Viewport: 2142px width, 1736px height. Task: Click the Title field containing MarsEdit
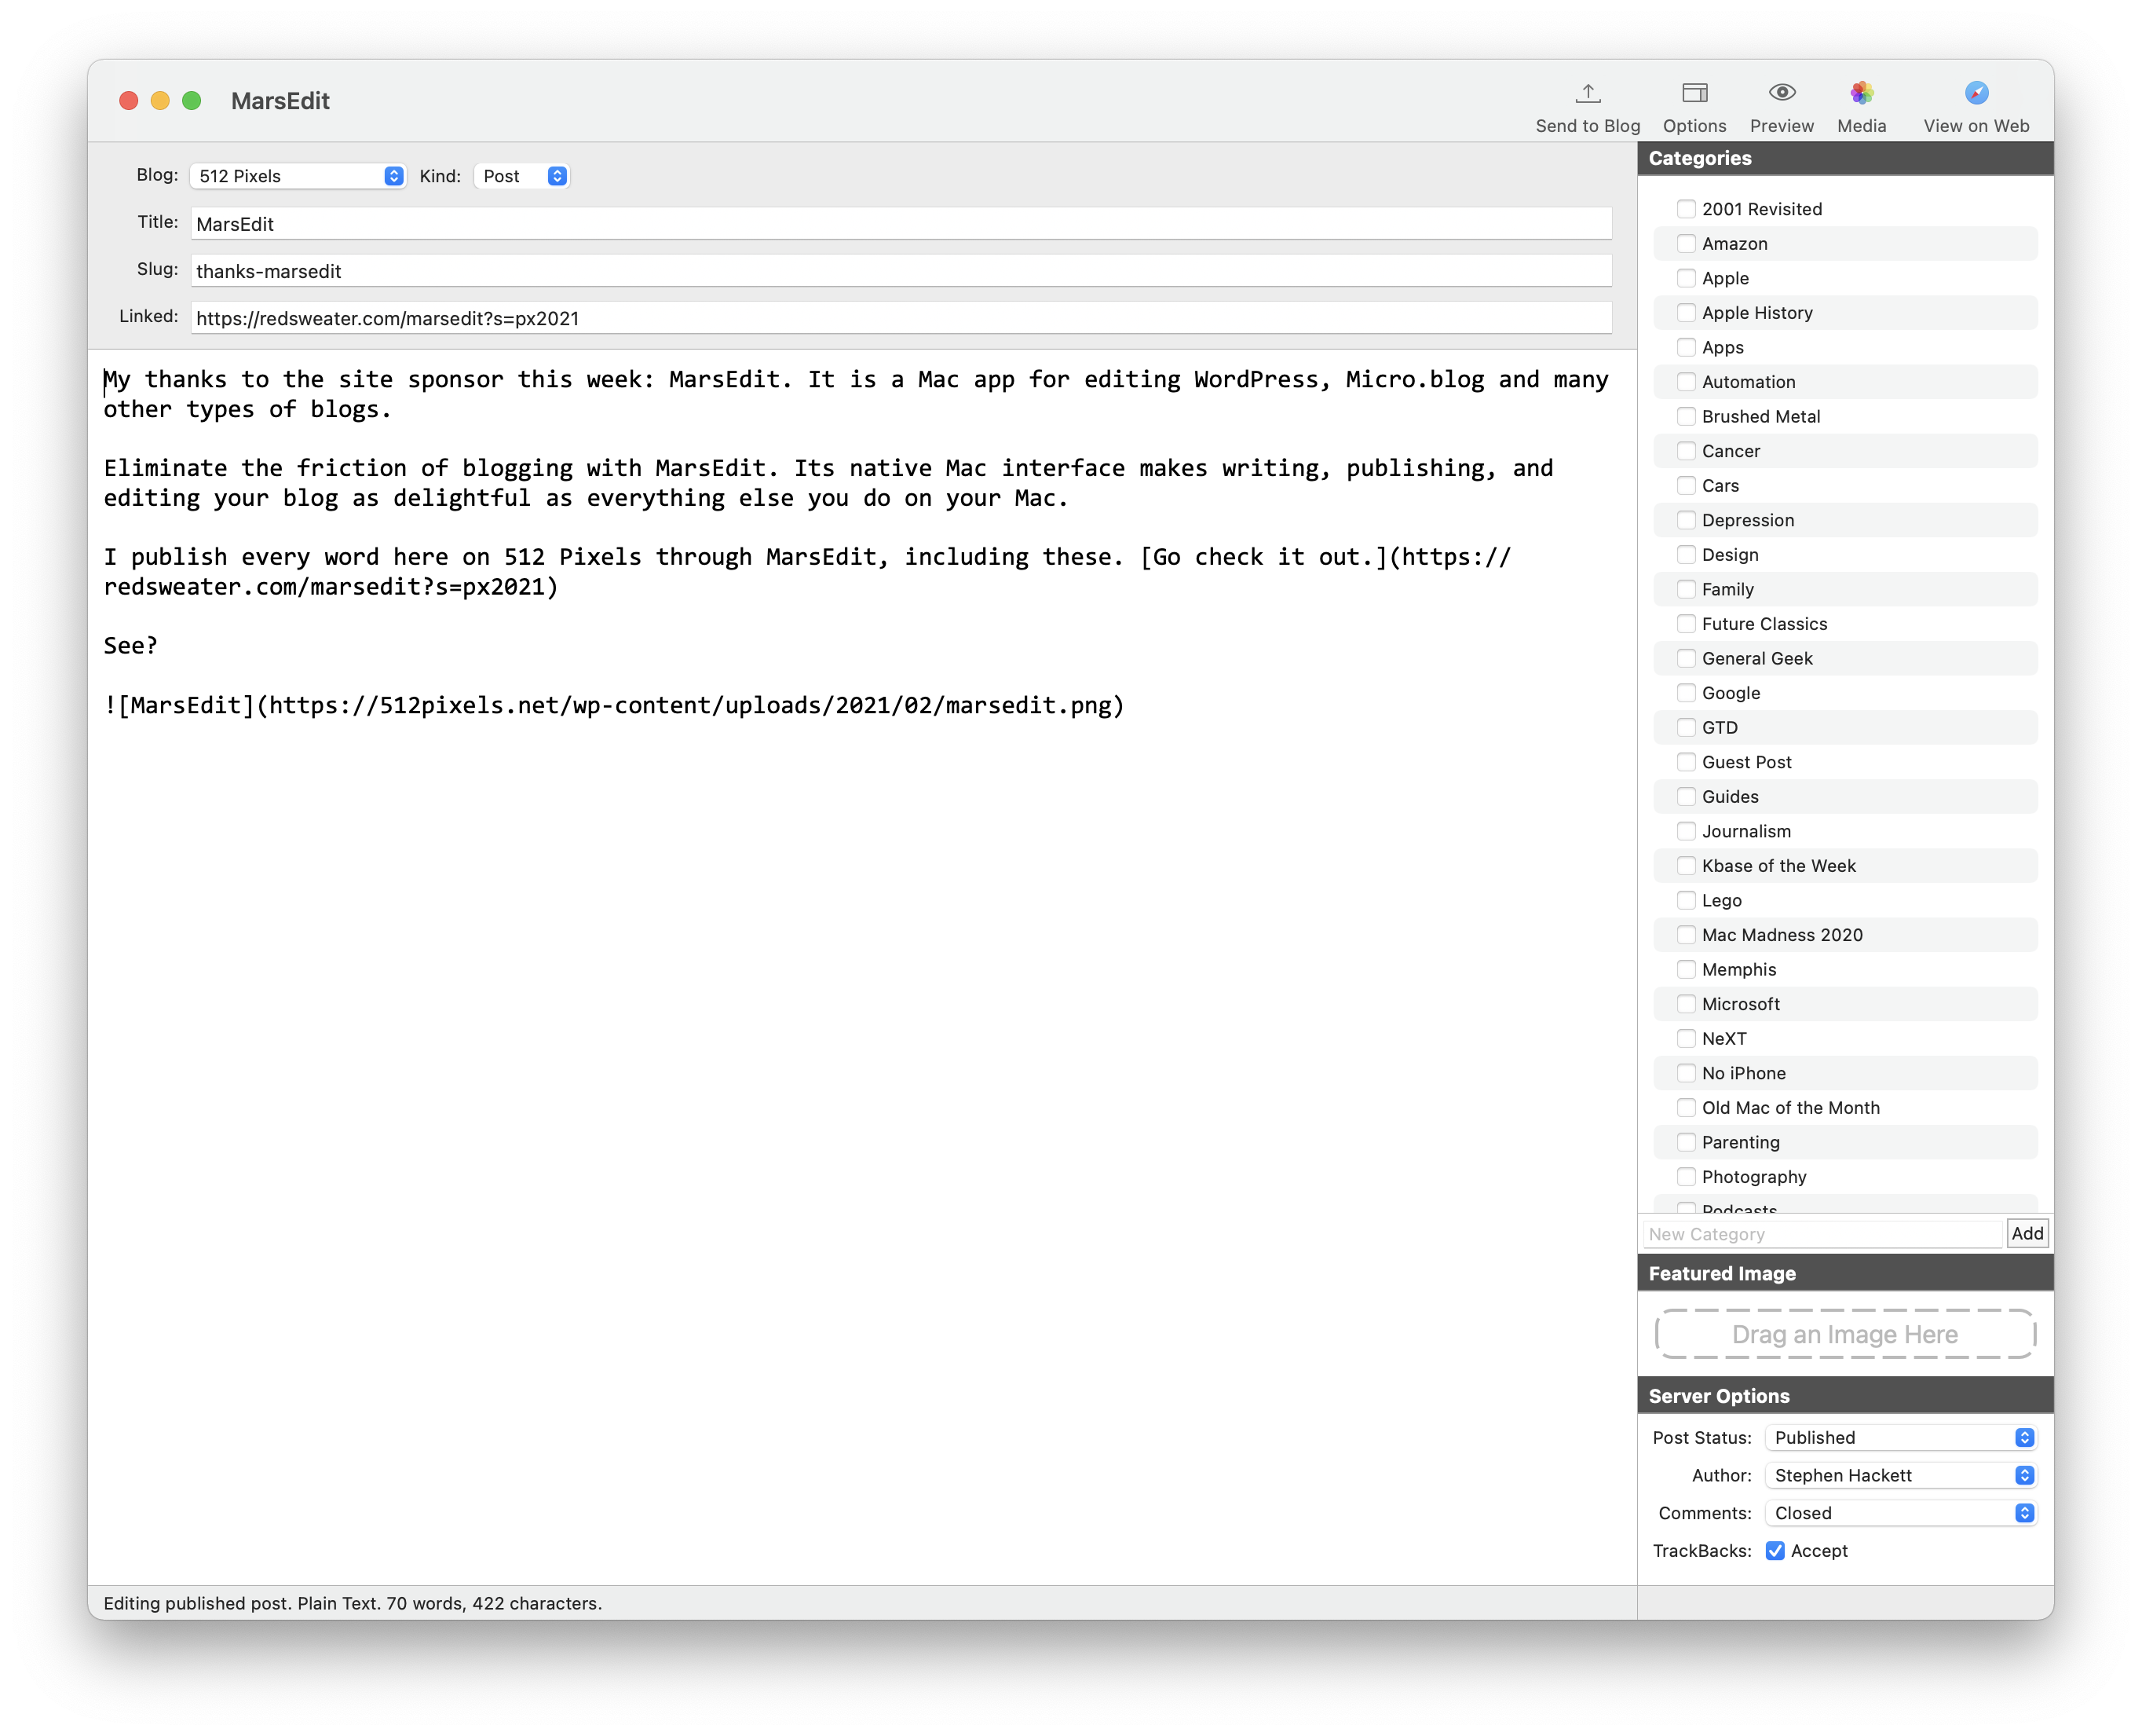coord(901,223)
